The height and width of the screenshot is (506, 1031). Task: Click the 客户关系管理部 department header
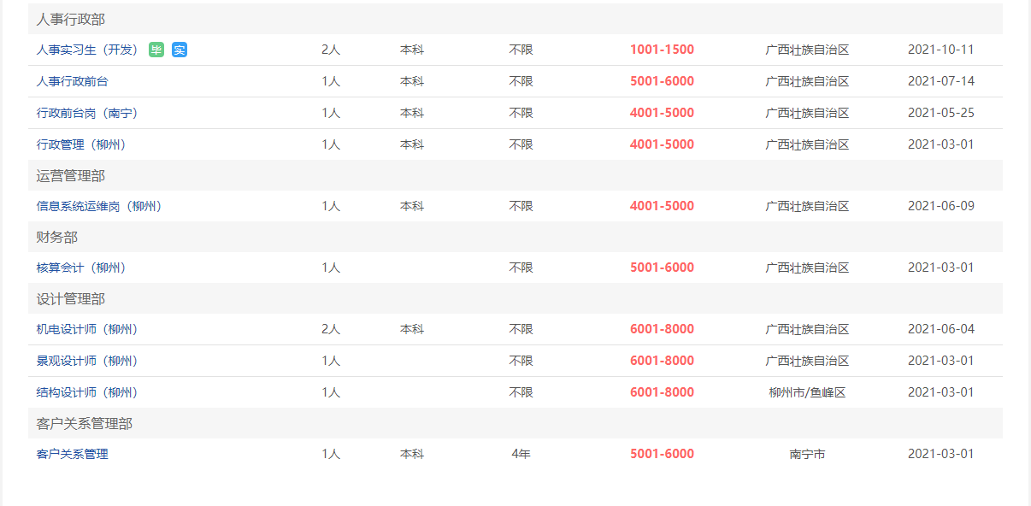pyautogui.click(x=515, y=423)
